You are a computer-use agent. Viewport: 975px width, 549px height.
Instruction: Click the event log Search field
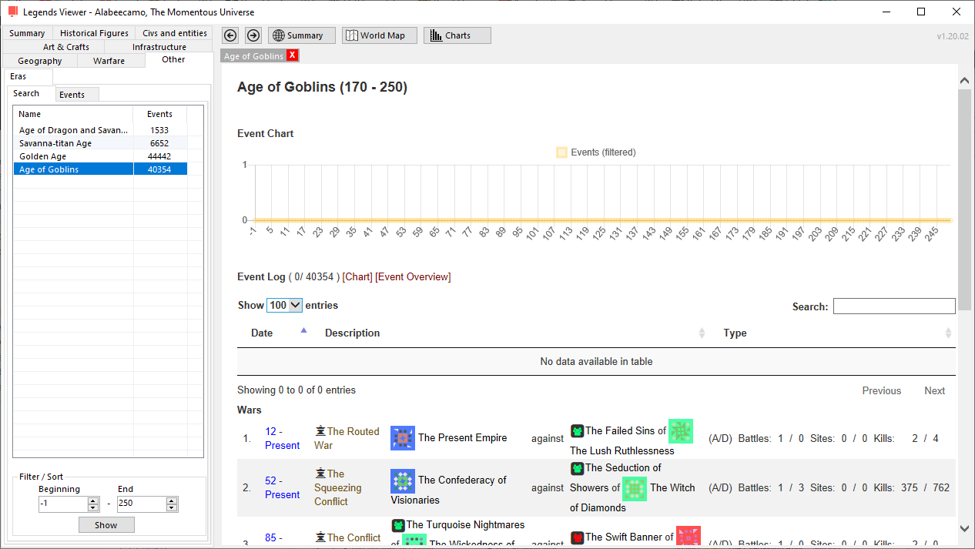(894, 306)
